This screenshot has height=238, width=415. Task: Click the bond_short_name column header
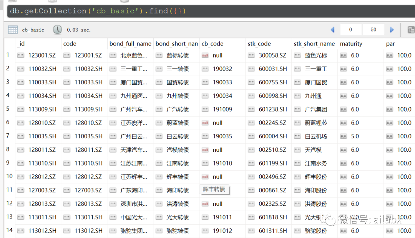pos(176,44)
